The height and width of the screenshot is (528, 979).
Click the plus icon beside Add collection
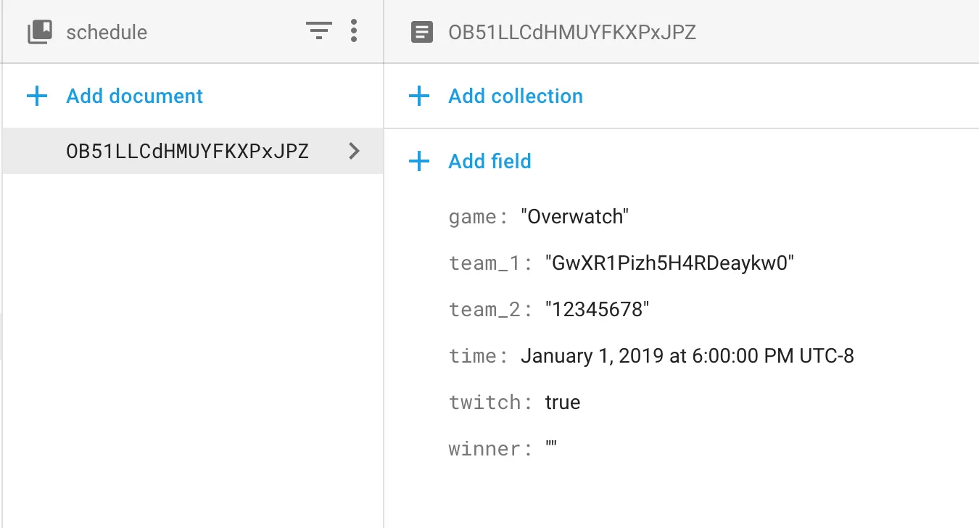click(x=419, y=96)
